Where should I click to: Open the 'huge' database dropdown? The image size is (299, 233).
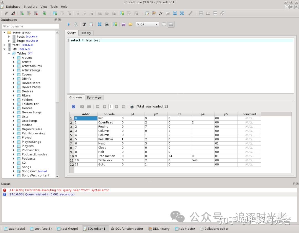(147, 24)
